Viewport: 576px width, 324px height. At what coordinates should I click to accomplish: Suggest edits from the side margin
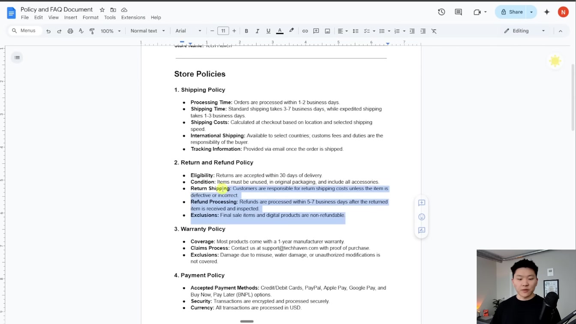(x=422, y=230)
